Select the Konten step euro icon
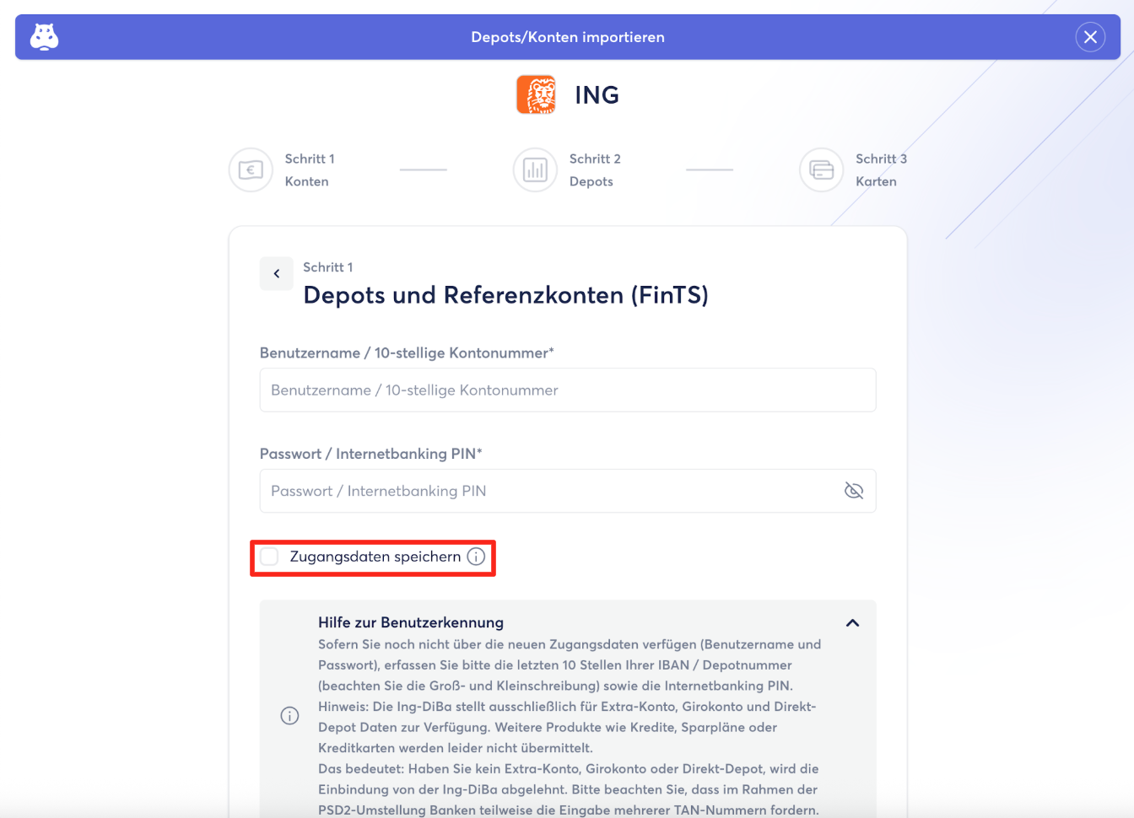 coord(251,170)
